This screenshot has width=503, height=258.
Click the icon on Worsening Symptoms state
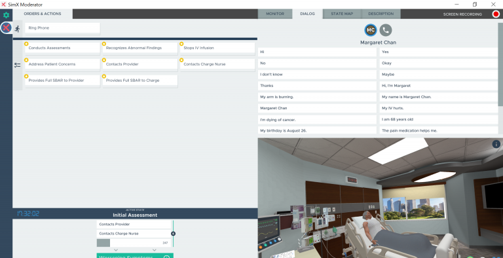[166, 257]
